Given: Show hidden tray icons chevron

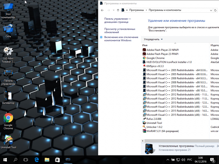Looking at the screenshot, I should coord(168,160).
